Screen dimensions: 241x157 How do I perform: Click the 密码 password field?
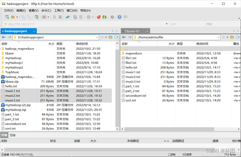click(223, 24)
